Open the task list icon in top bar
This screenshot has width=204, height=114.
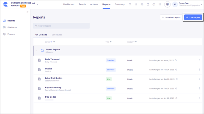136,5
